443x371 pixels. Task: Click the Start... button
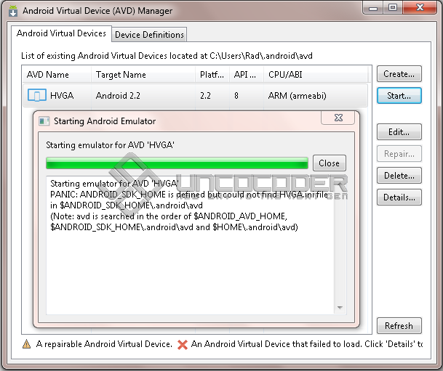tap(399, 96)
